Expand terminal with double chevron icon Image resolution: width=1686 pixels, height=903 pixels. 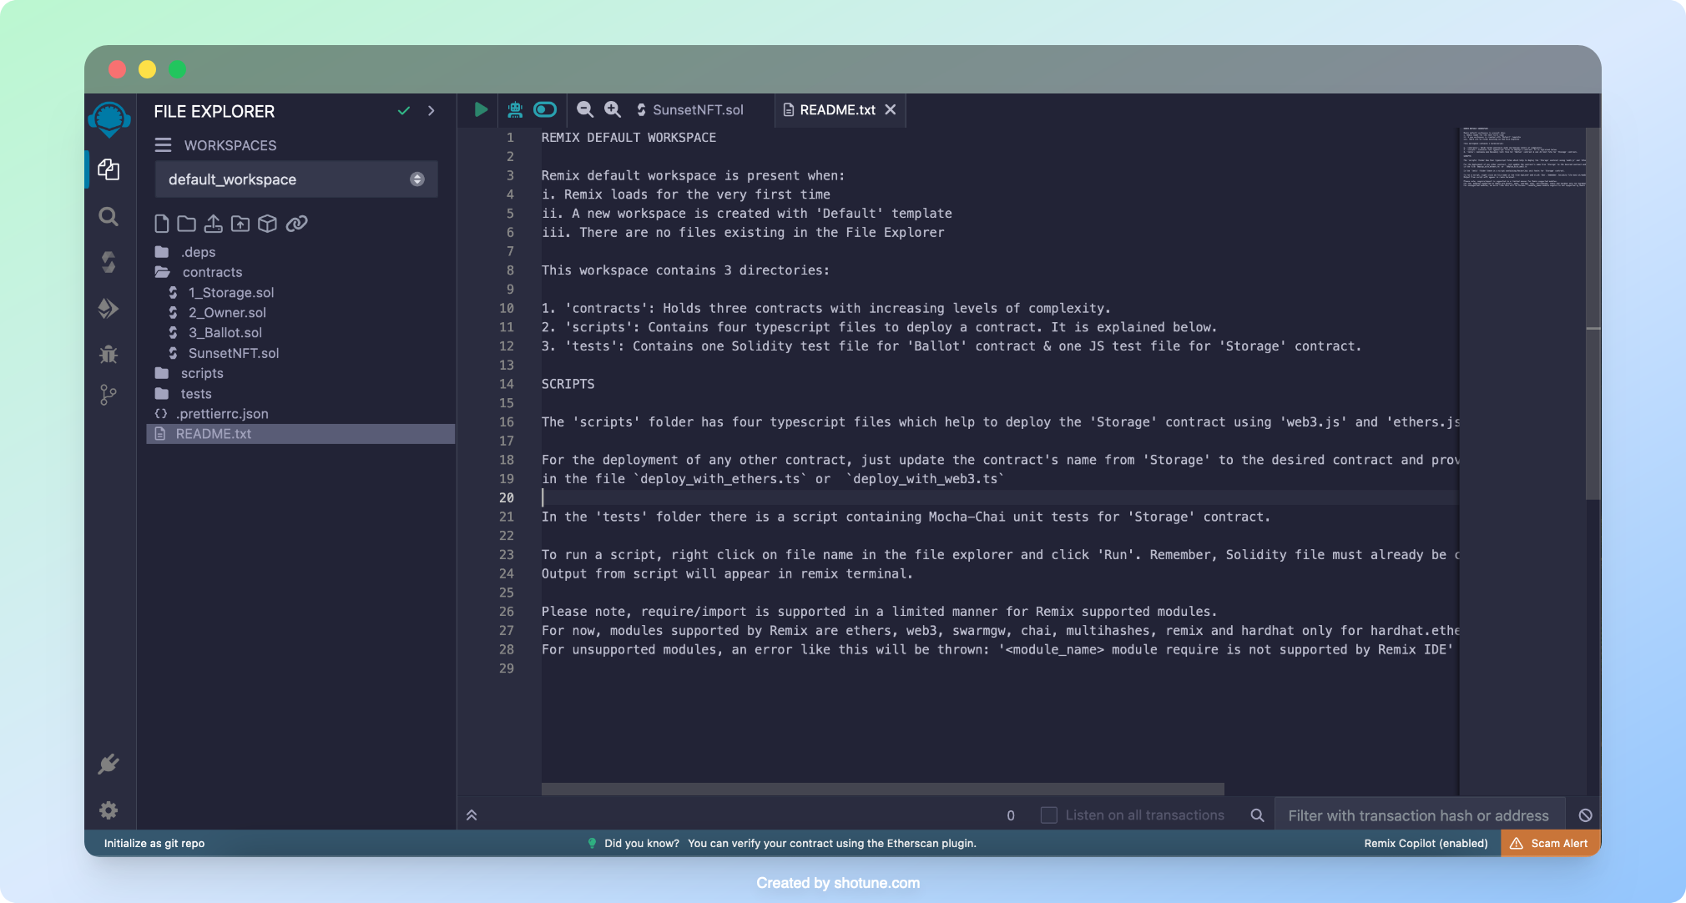pyautogui.click(x=472, y=815)
